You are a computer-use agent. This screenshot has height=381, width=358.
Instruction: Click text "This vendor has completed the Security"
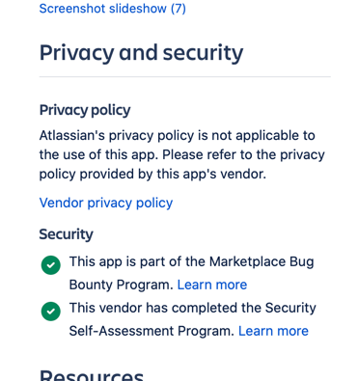[193, 308]
